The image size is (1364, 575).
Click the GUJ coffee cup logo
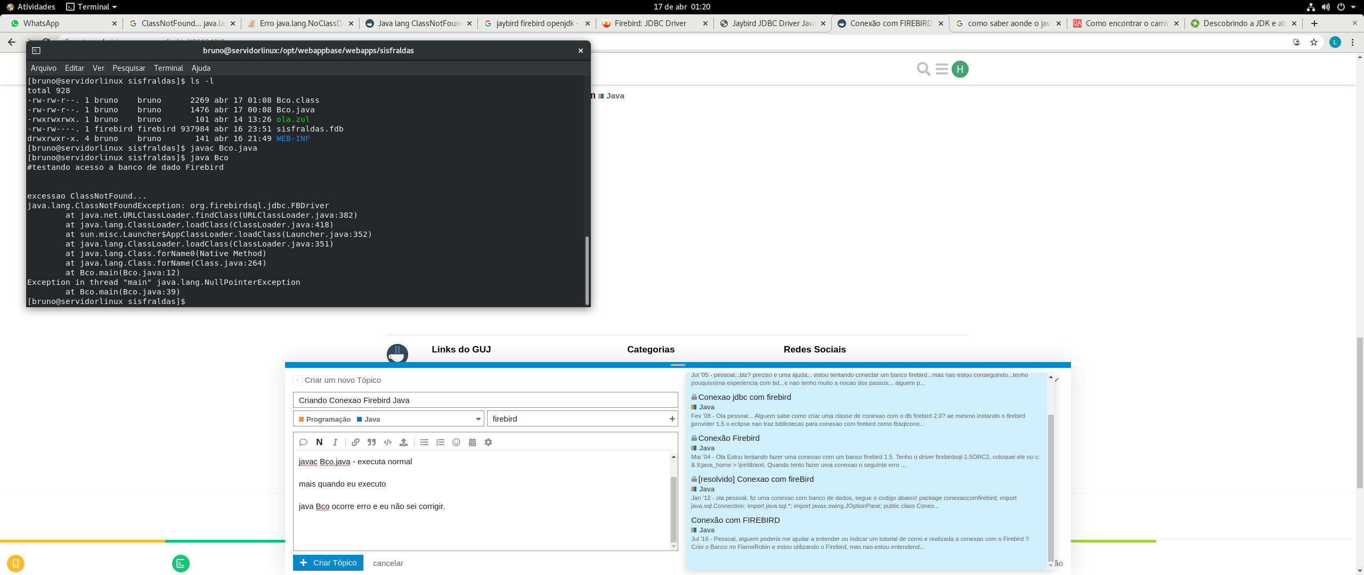point(397,354)
